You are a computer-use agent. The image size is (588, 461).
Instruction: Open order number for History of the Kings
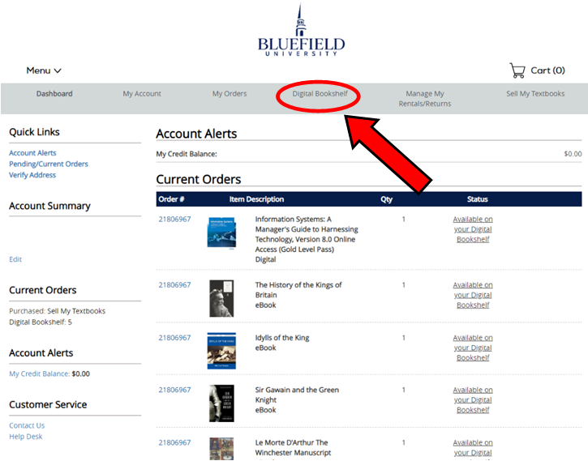click(x=174, y=285)
